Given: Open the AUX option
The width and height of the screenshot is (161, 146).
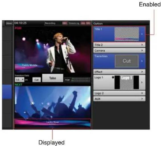Looking at the screenshot, I should coord(119,99).
